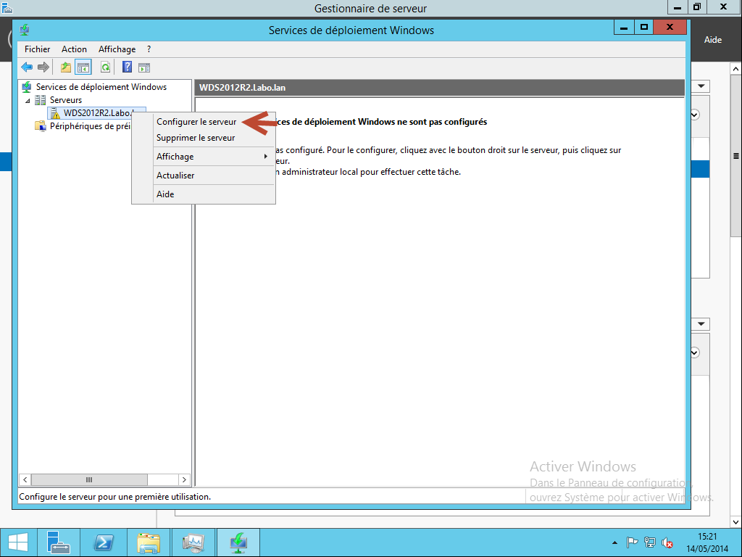Open the blue Help toolbar icon
Viewport: 742px width, 557px height.
coord(127,67)
